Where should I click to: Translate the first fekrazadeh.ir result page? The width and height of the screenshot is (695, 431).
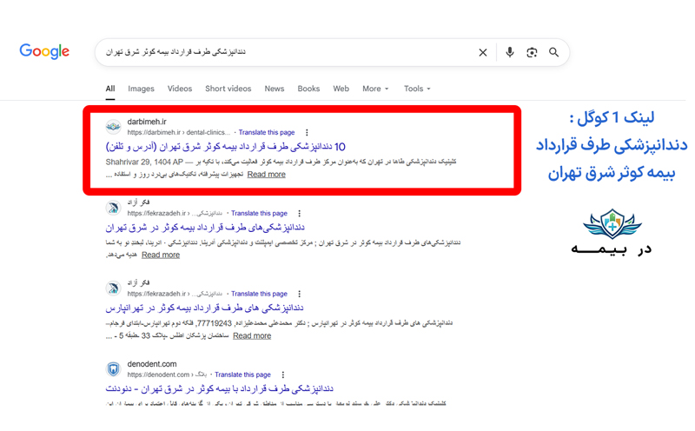(259, 213)
